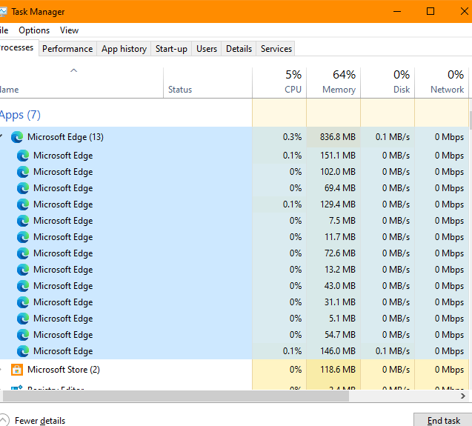Switch to the Performance tab
Screen dimensions: 472x426
[x=67, y=49]
